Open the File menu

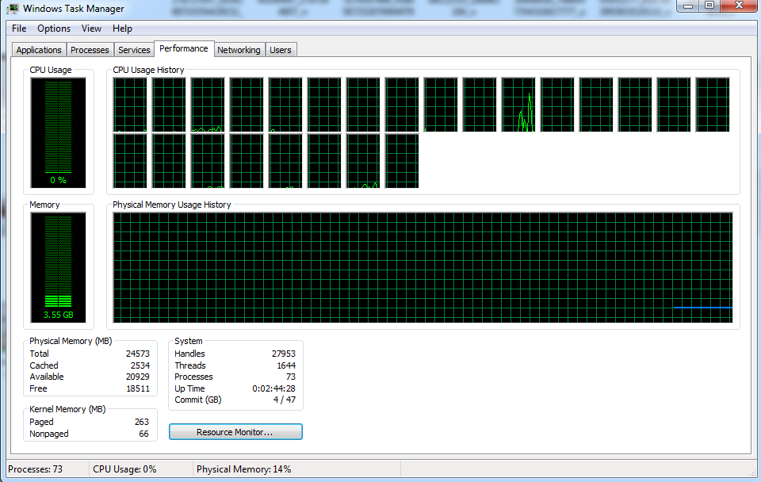click(19, 29)
